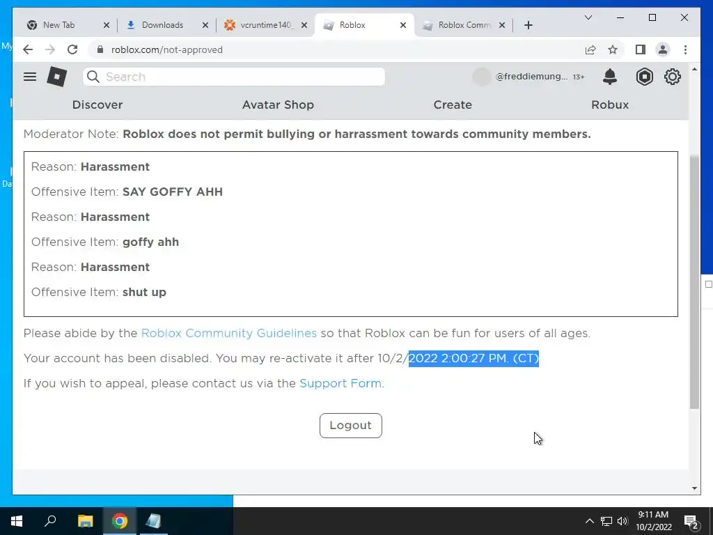Screen dimensions: 713x535
Task: Open Windows taskbar search
Action: (x=50, y=521)
